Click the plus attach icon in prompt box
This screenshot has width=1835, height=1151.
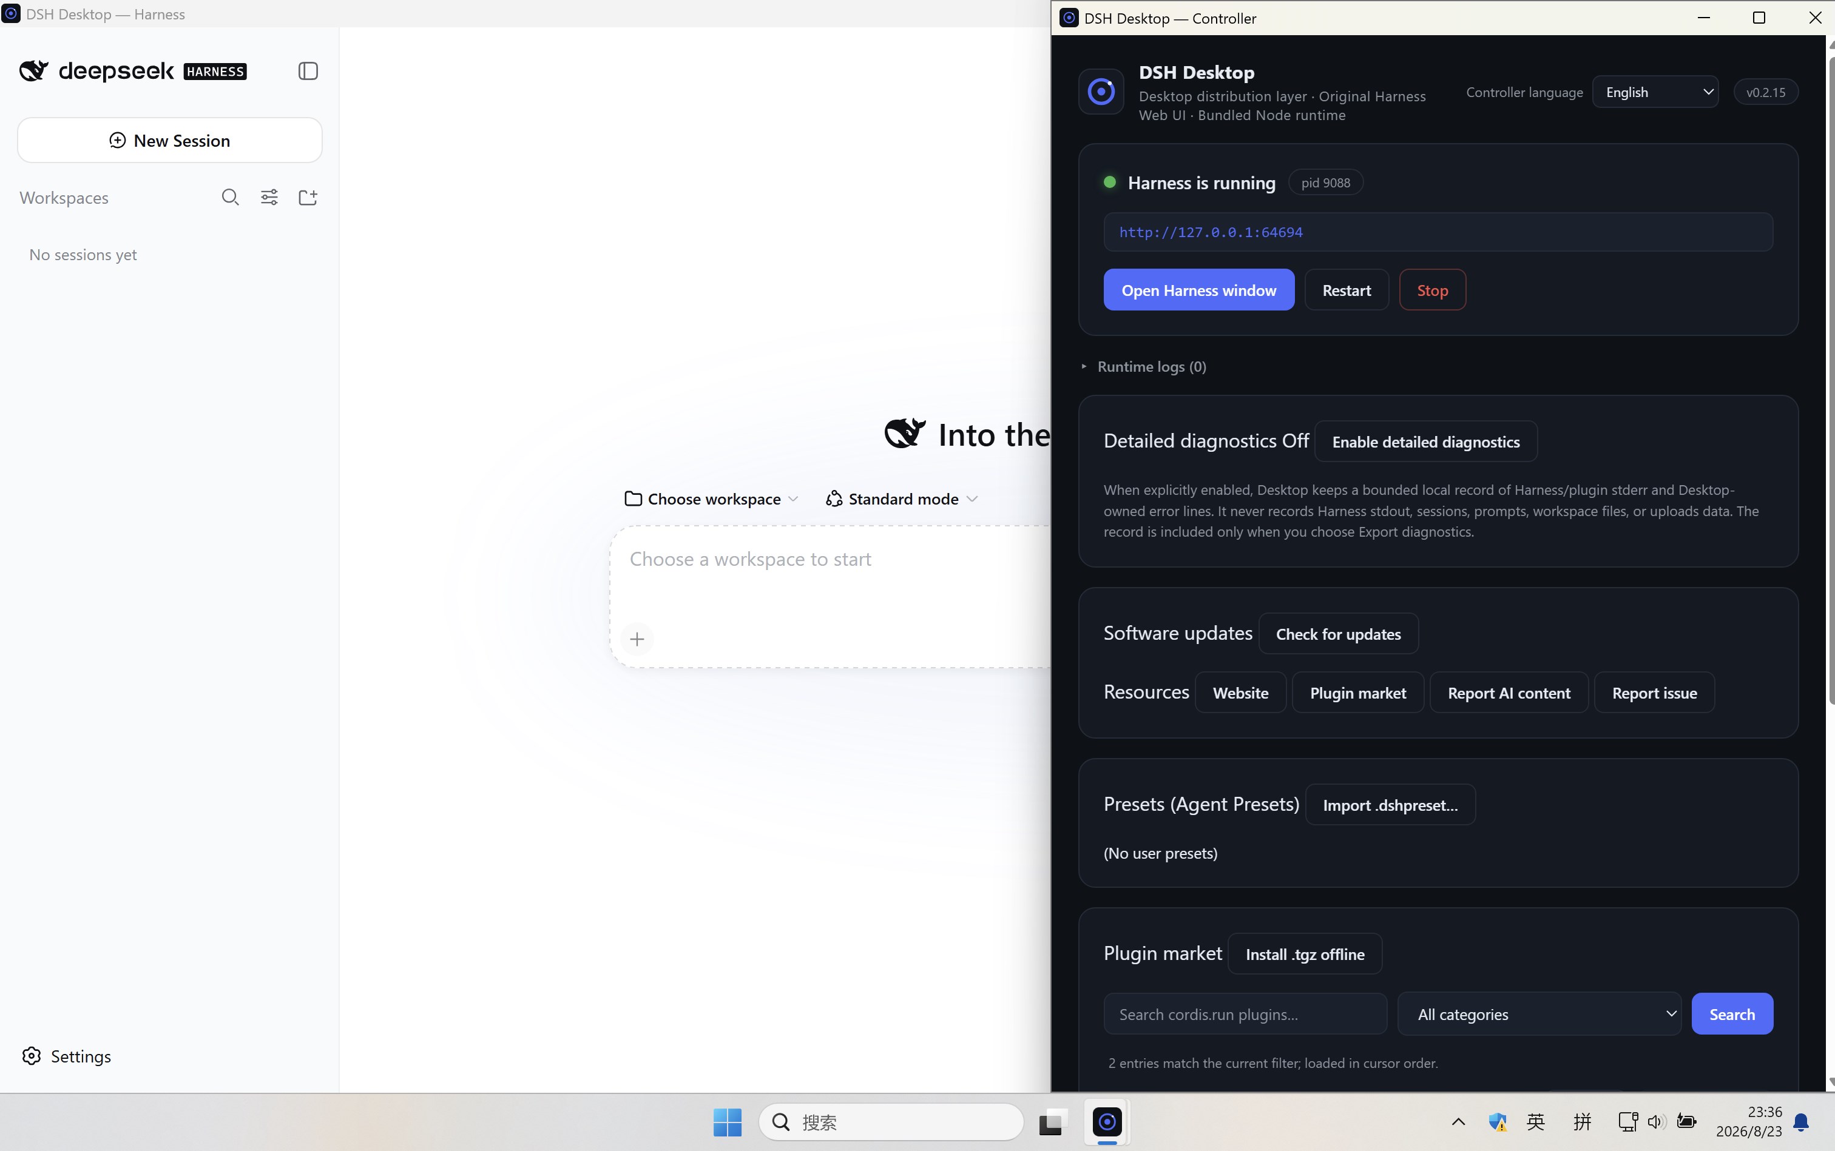[638, 639]
